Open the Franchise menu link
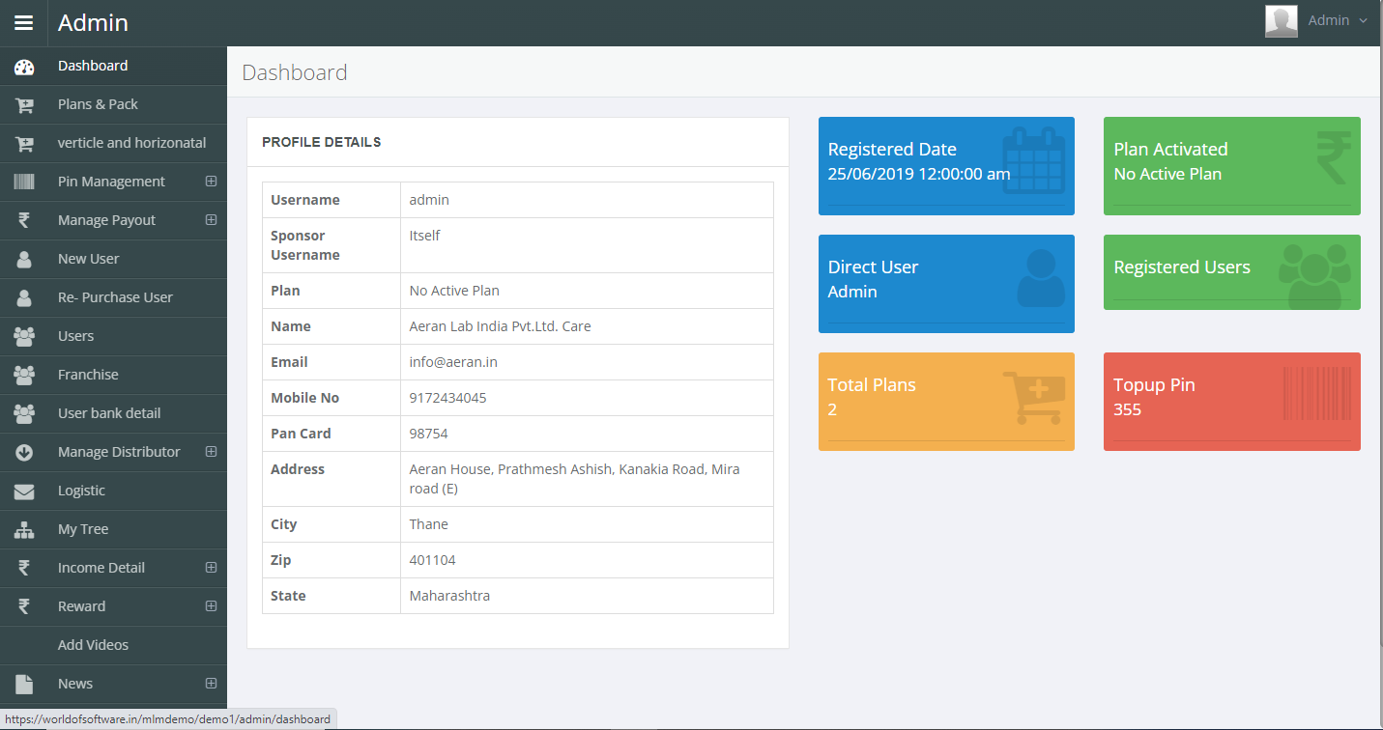Screen dimensions: 1383x730 (x=113, y=375)
